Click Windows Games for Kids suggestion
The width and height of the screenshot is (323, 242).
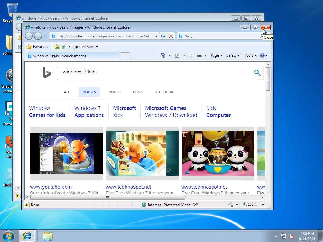[47, 112]
